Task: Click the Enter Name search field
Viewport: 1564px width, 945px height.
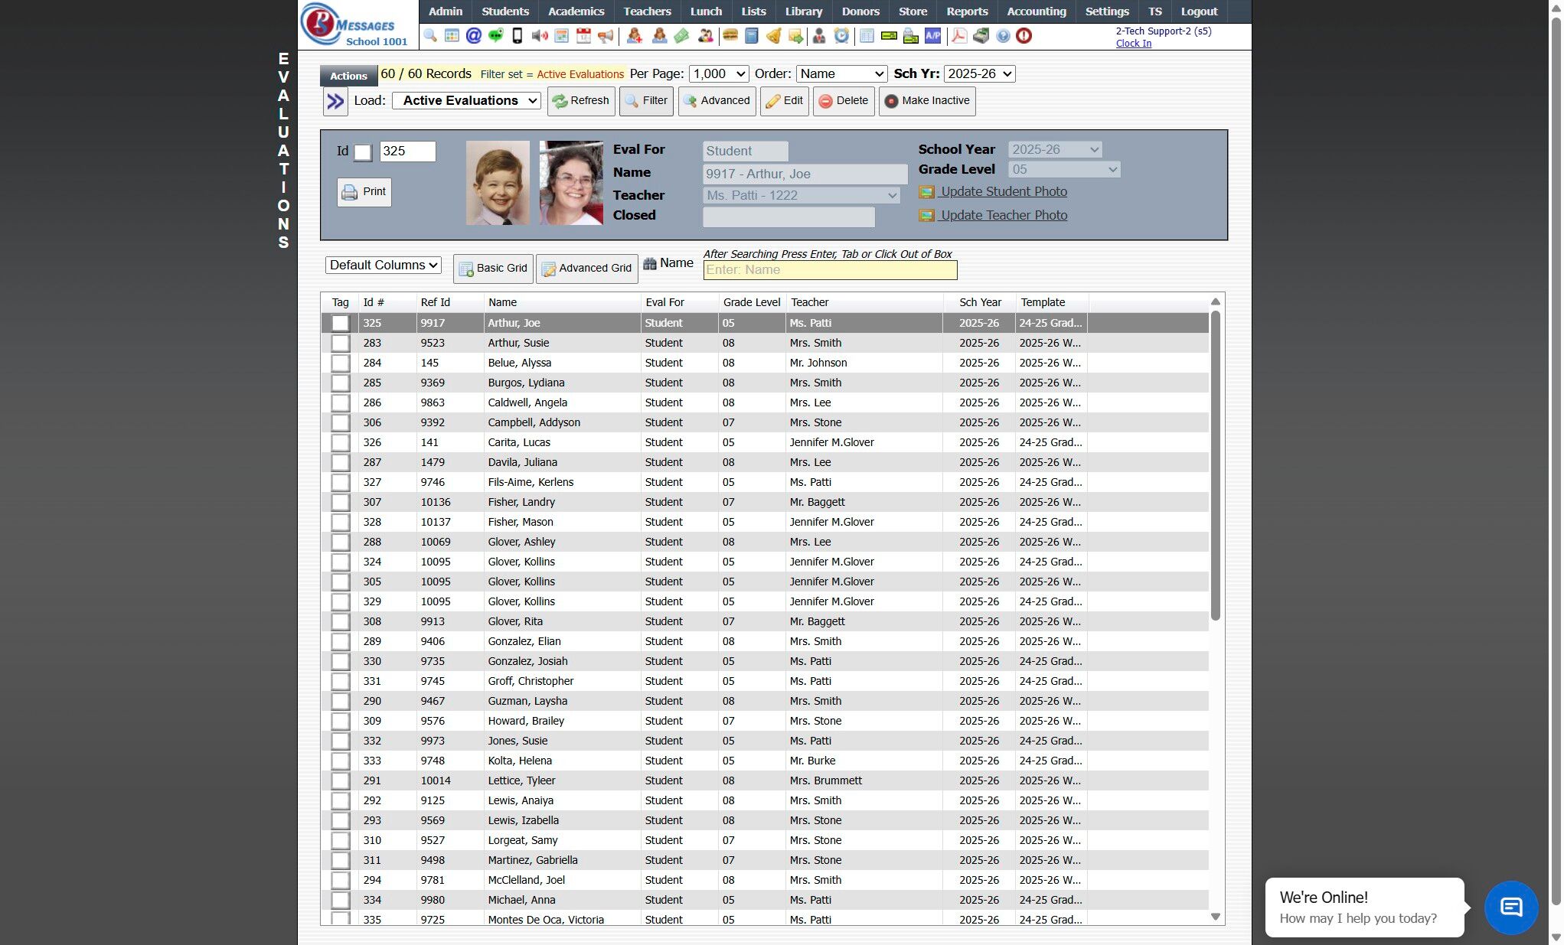Action: click(830, 270)
